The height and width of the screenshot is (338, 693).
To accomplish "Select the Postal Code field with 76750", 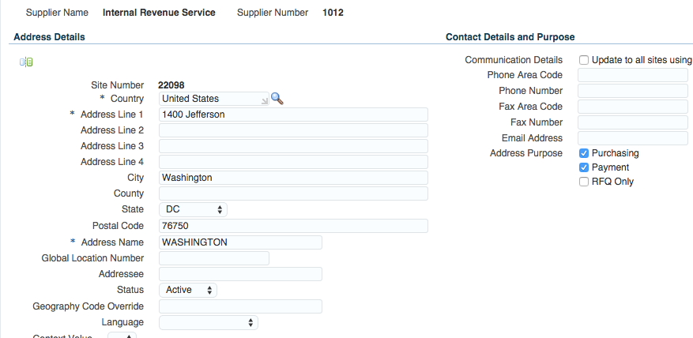I will click(x=293, y=226).
